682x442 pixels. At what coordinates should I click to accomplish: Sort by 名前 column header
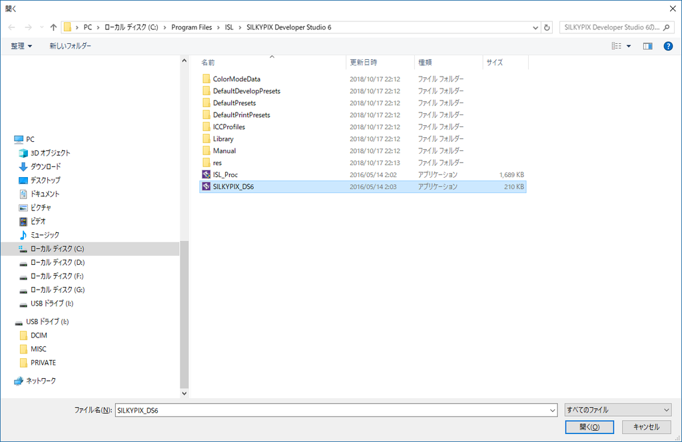click(272, 63)
